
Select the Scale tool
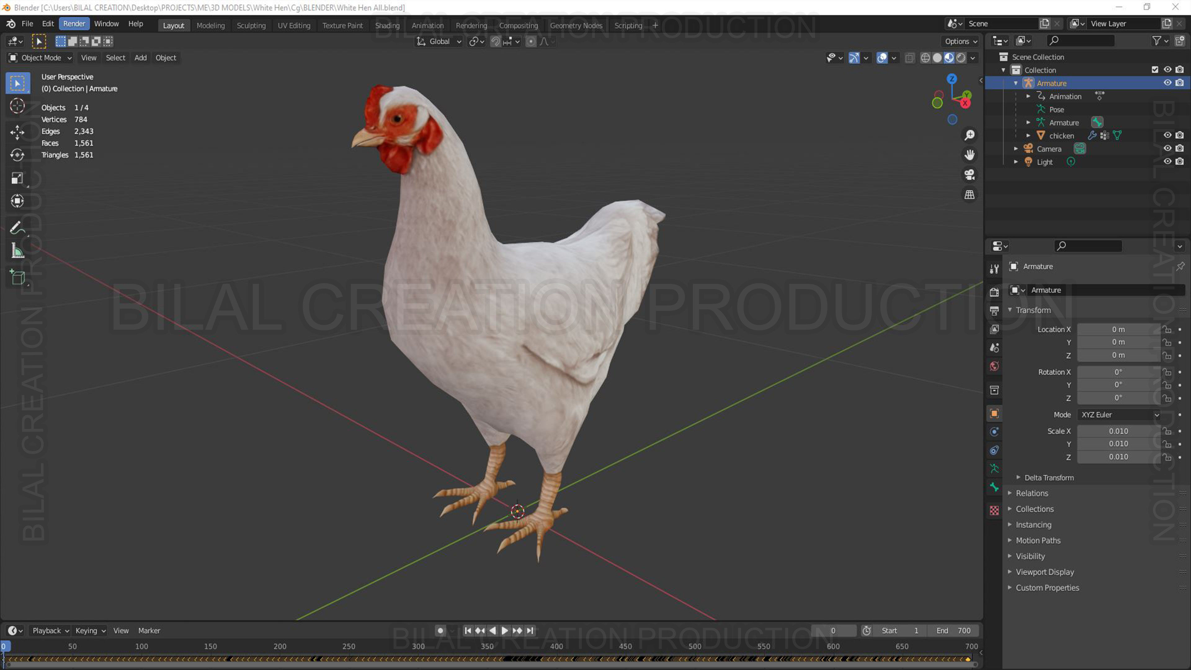[18, 178]
